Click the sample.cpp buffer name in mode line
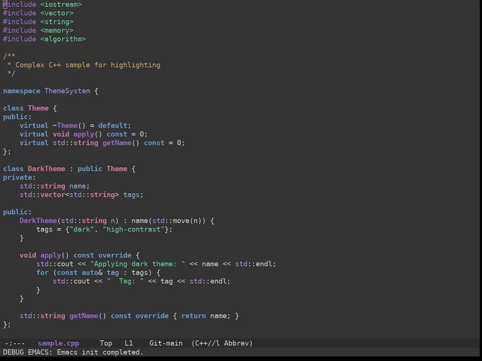The image size is (482, 361). [58, 343]
